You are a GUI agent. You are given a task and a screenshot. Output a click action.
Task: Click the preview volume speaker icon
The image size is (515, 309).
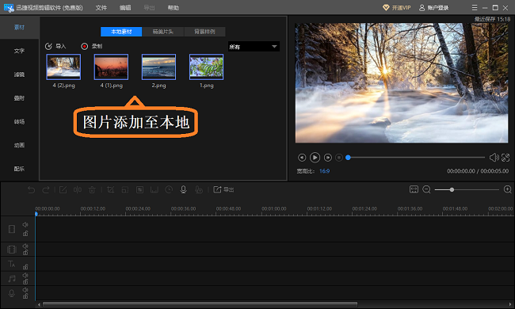[x=494, y=158]
